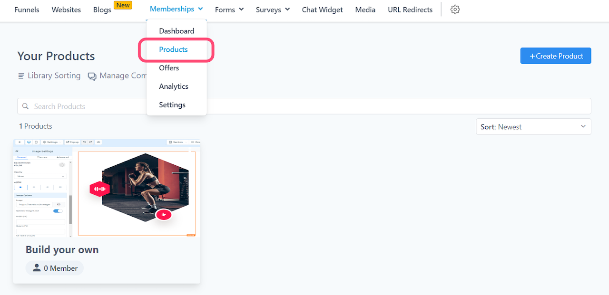Click the red play button on thumbnail

point(164,215)
